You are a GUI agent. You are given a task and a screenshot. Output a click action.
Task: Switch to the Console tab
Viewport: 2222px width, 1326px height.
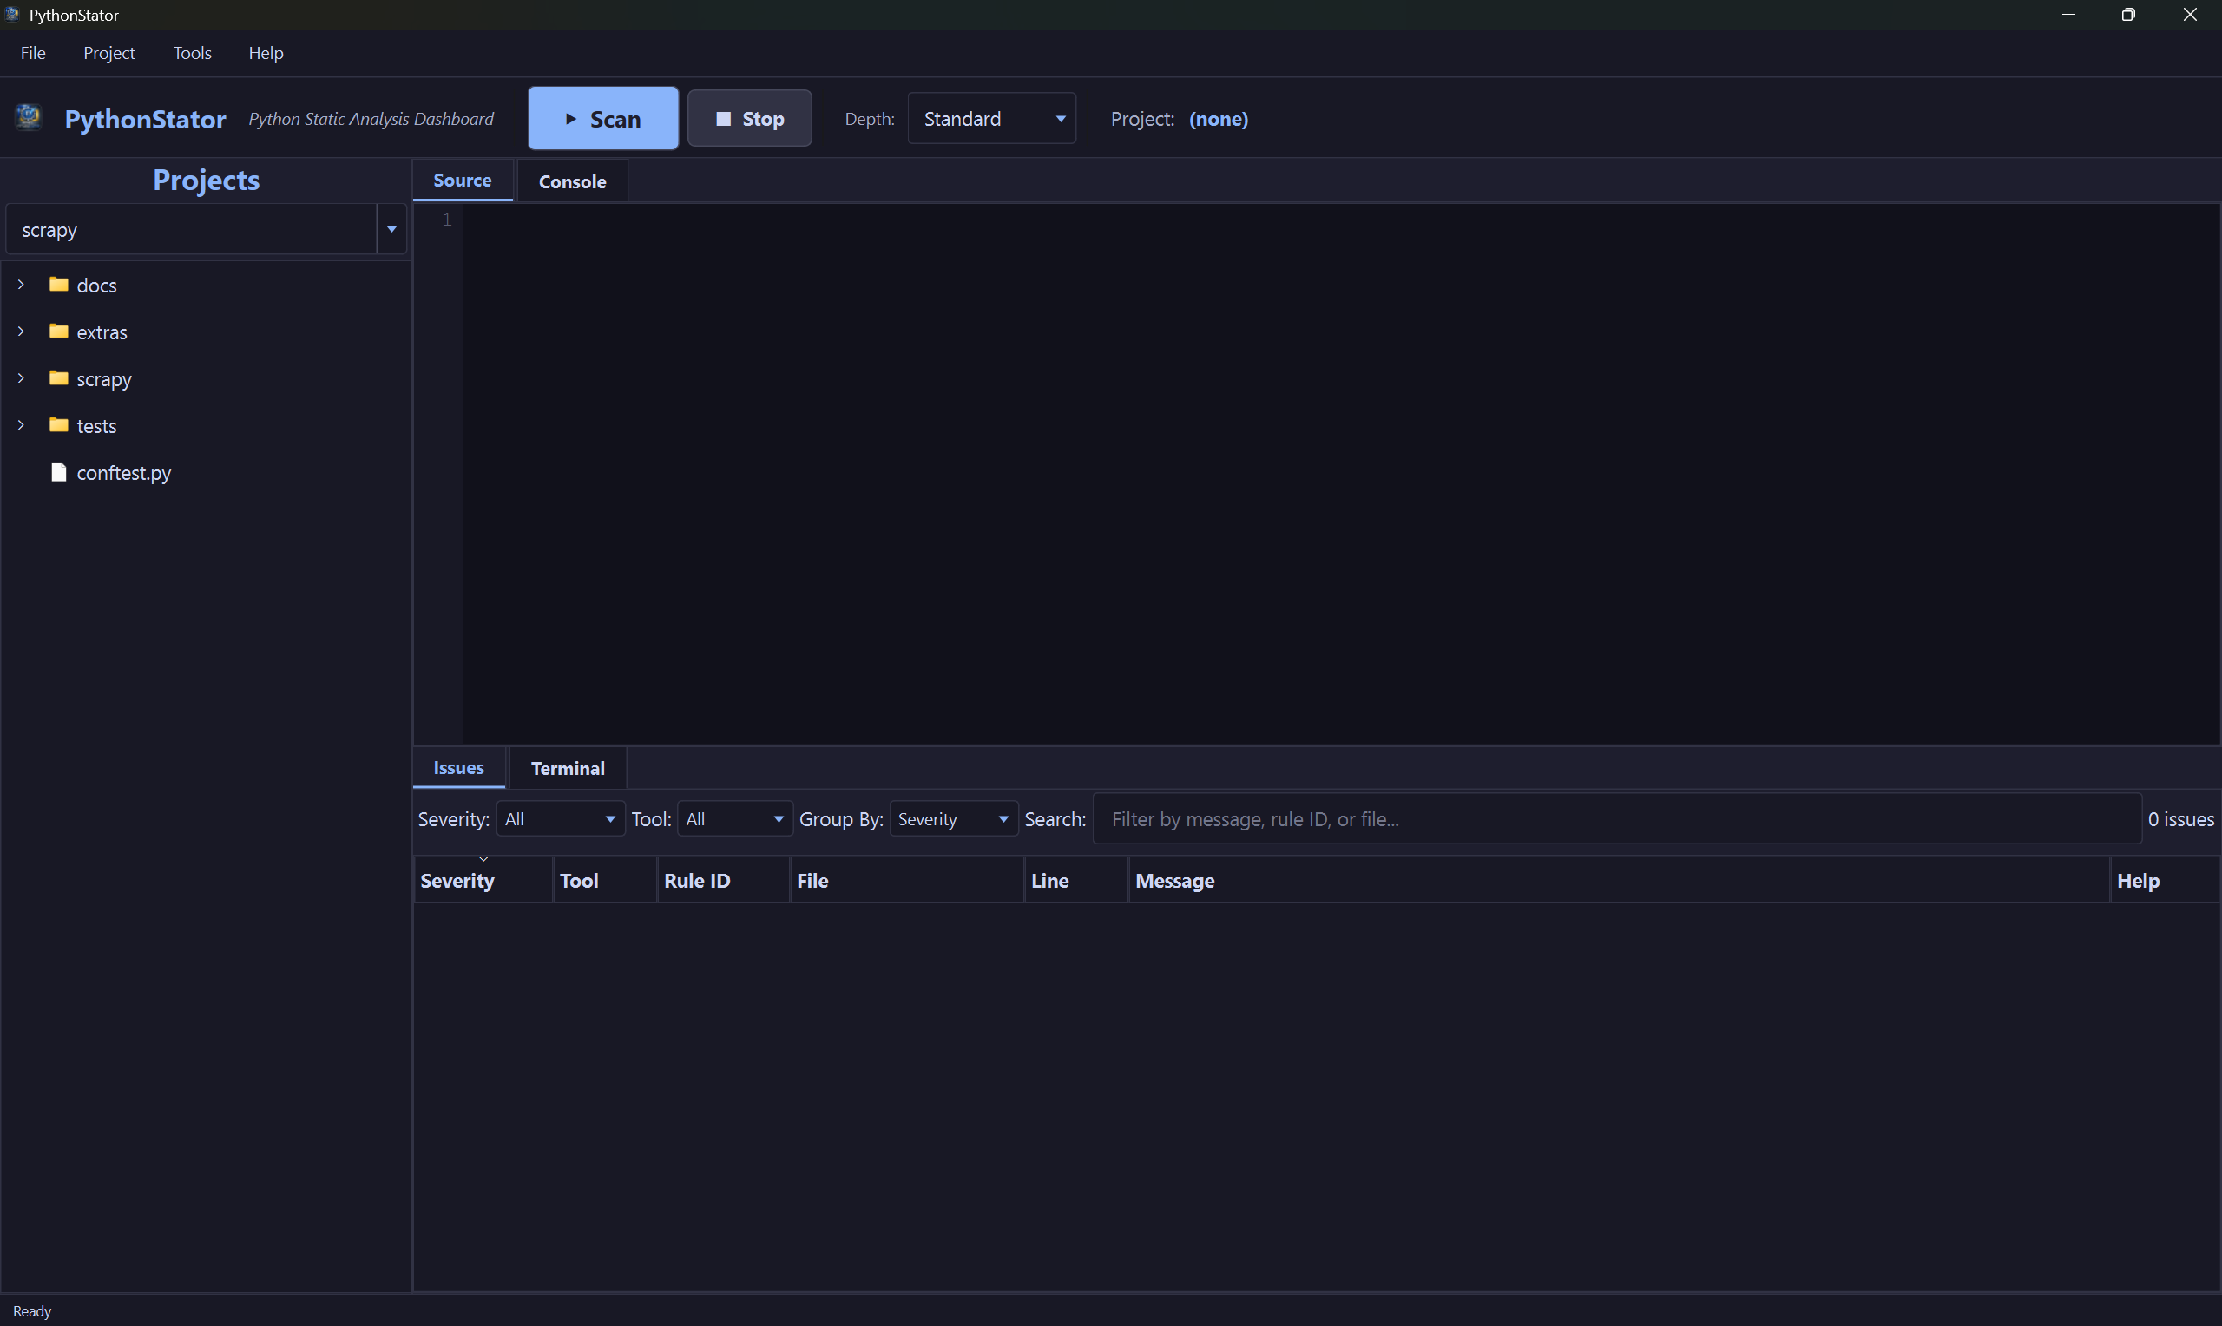pyautogui.click(x=572, y=181)
